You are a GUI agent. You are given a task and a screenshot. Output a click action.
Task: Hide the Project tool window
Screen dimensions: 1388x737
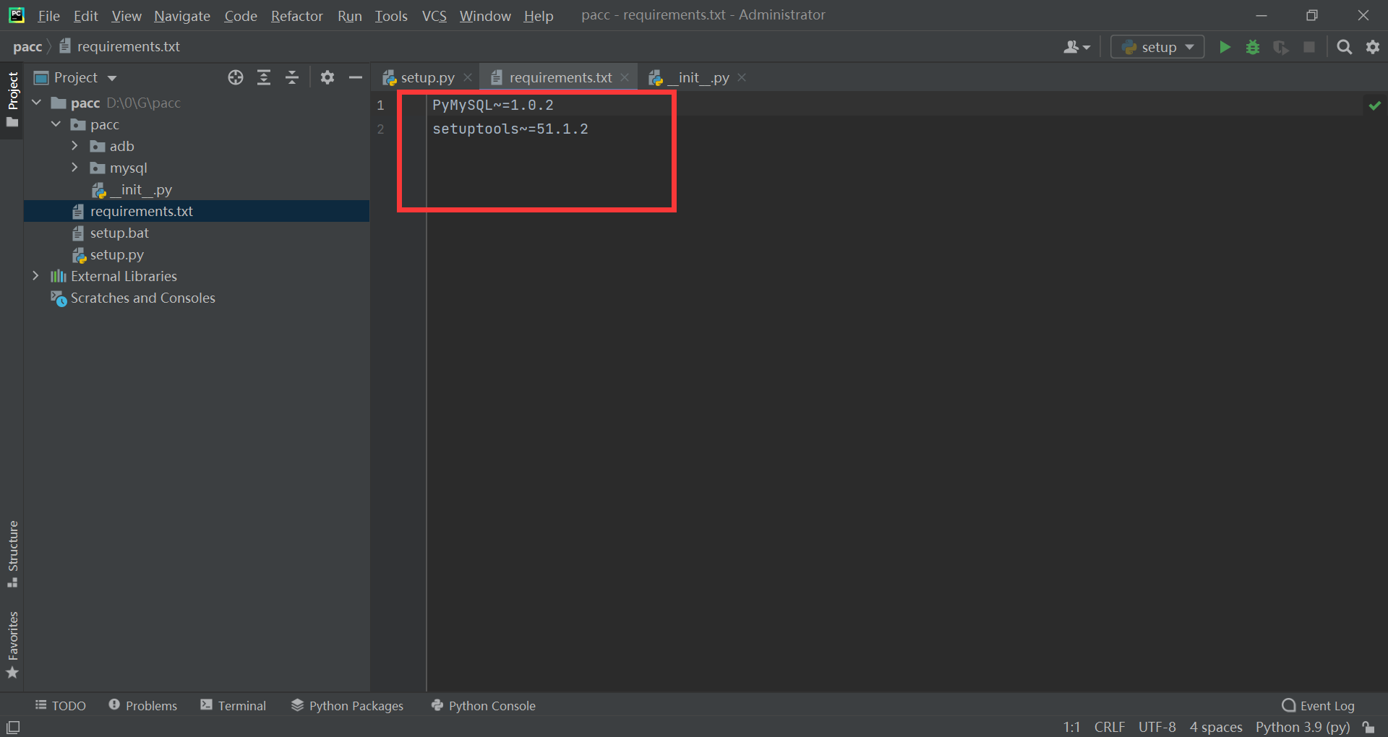[355, 77]
